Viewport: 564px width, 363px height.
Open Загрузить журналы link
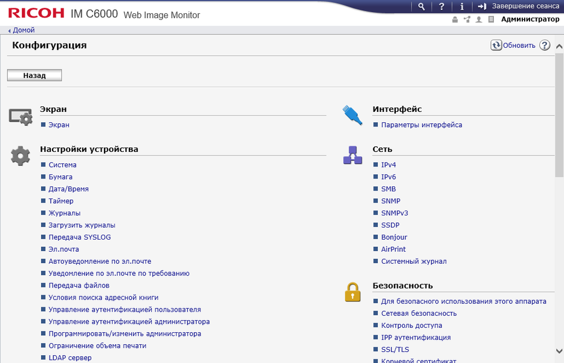[82, 225]
